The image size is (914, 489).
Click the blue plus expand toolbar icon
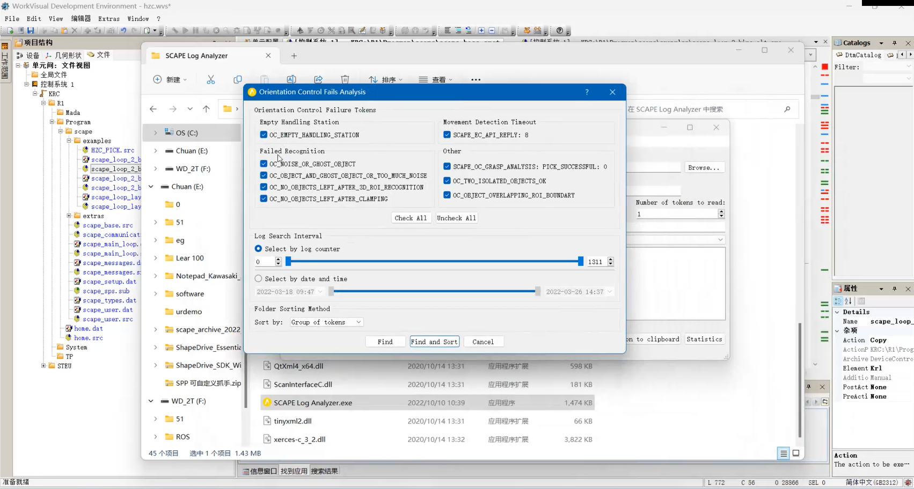481,31
